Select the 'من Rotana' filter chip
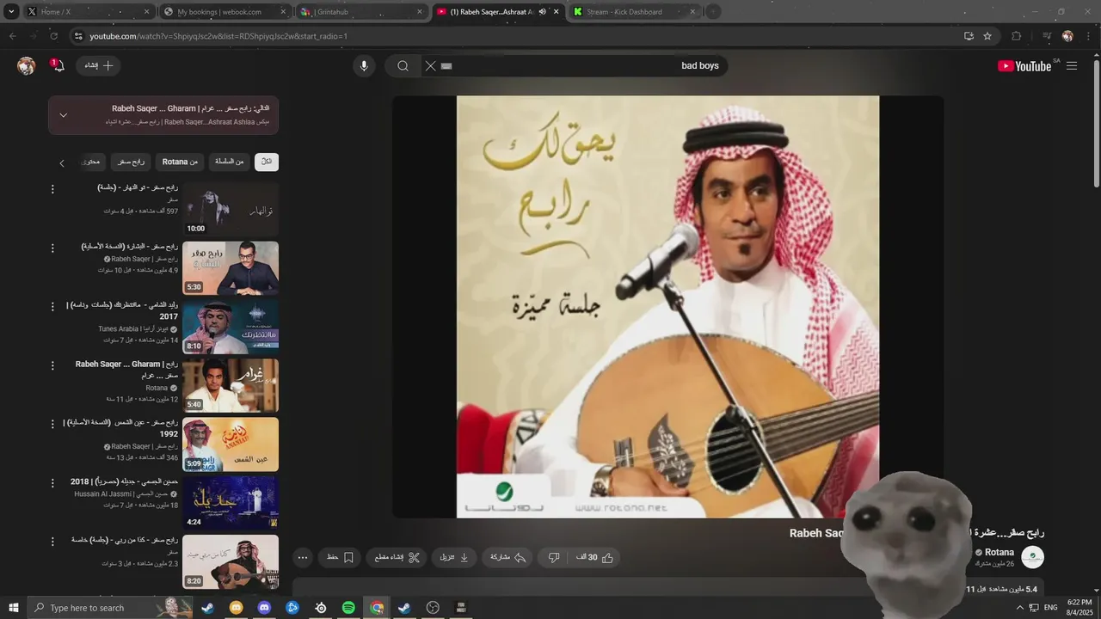 (x=180, y=162)
